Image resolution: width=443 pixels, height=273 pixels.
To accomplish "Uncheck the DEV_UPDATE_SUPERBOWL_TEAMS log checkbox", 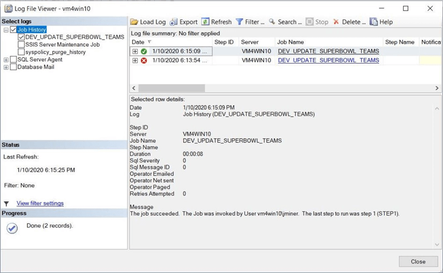I will click(21, 37).
